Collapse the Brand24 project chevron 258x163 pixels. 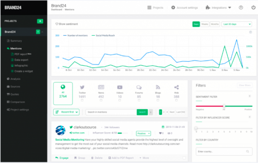42,32
